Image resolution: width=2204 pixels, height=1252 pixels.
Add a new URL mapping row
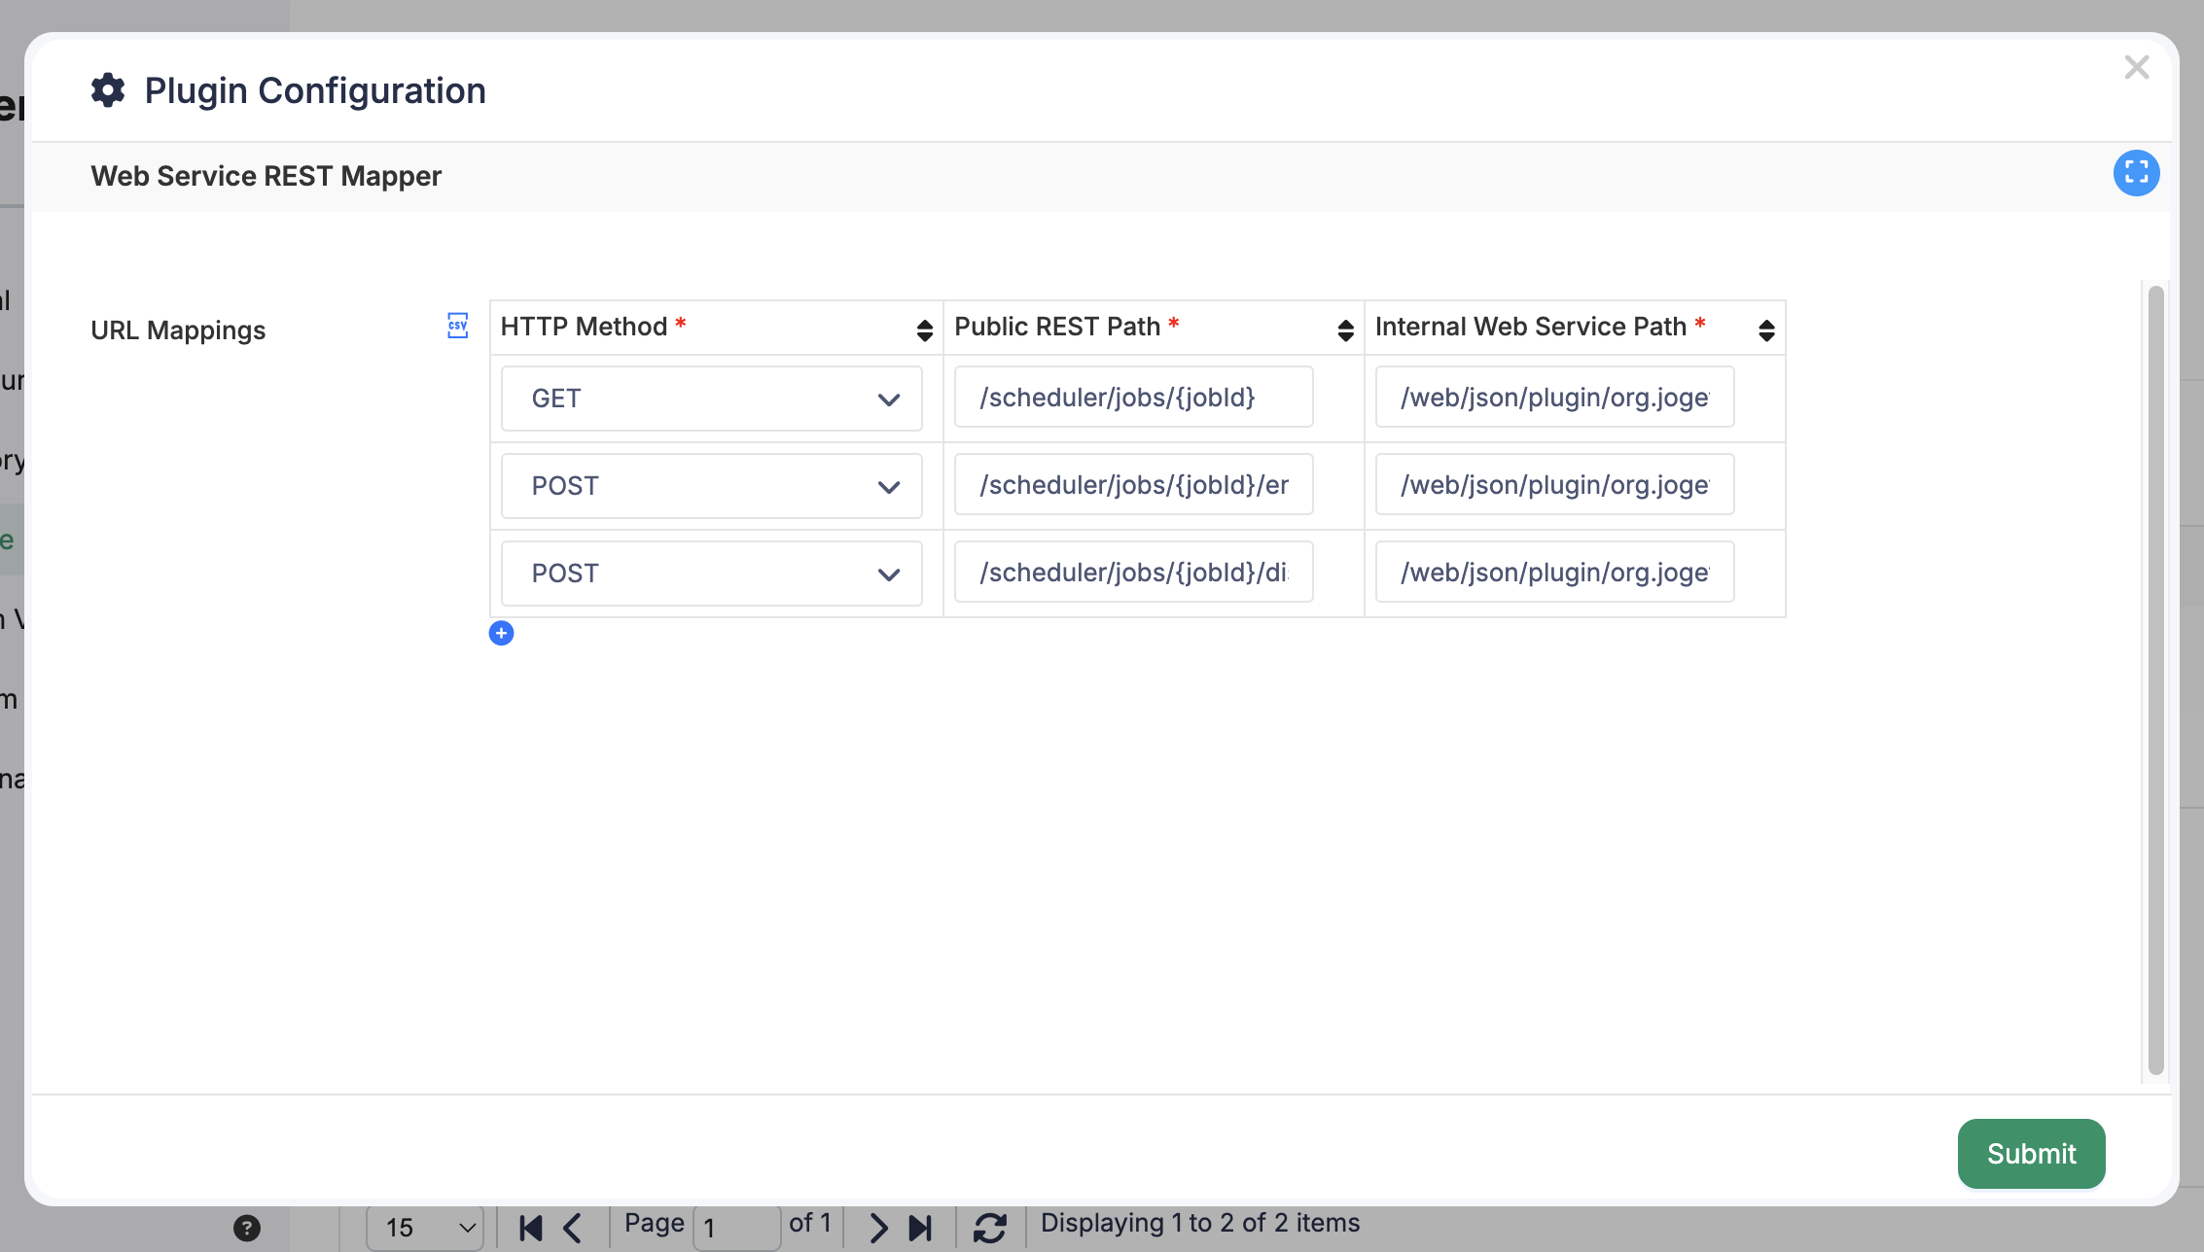tap(501, 634)
